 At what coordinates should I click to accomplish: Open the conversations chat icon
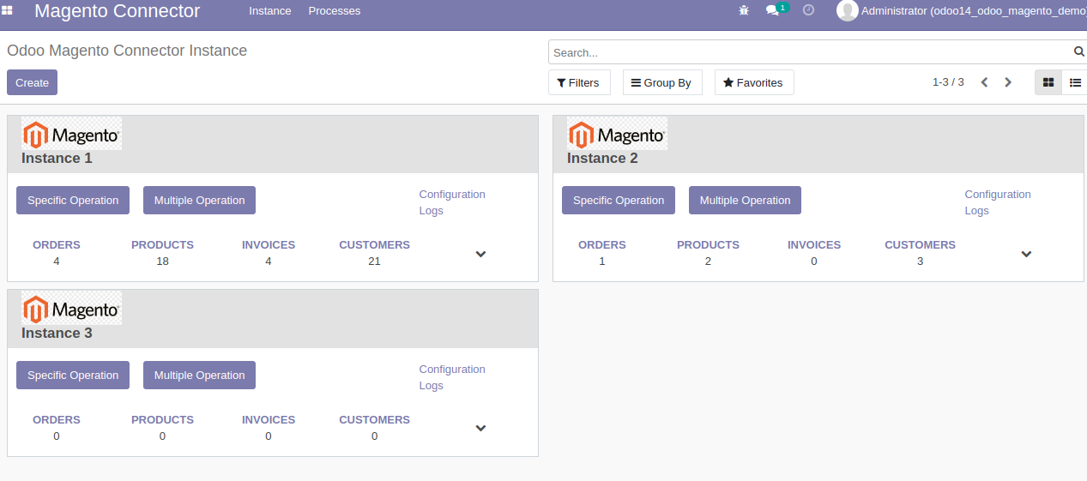pyautogui.click(x=773, y=10)
